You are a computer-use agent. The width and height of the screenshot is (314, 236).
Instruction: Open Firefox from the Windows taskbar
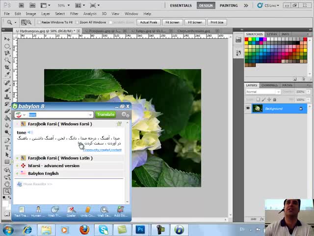[x=84, y=230]
